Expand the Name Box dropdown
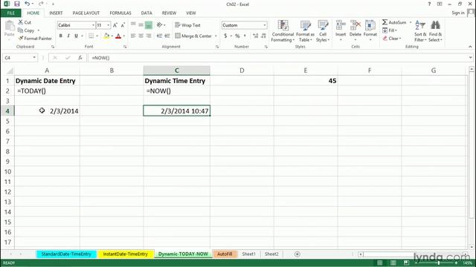Screen dimensions: 476x267 [34, 58]
